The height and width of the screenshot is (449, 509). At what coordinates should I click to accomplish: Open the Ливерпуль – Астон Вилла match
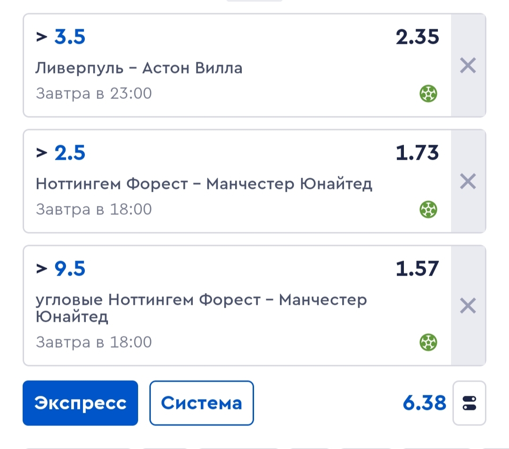pos(139,68)
